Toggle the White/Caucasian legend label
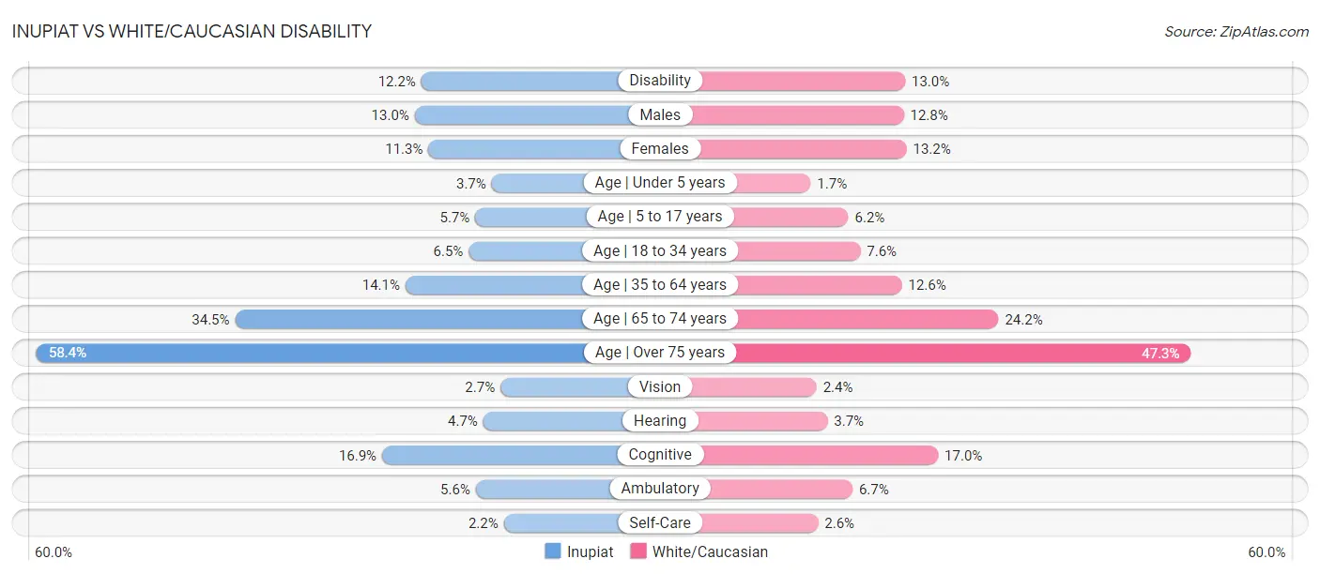The height and width of the screenshot is (574, 1320). (710, 551)
